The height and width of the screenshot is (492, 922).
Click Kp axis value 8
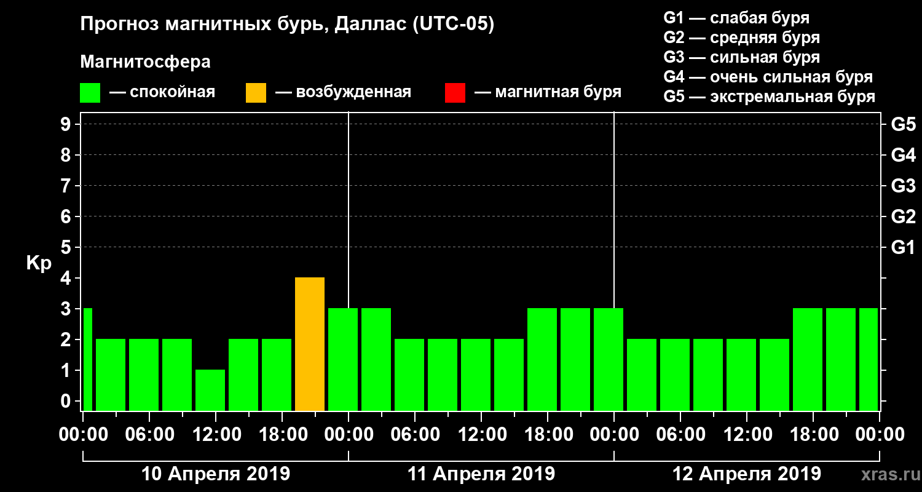(x=67, y=155)
